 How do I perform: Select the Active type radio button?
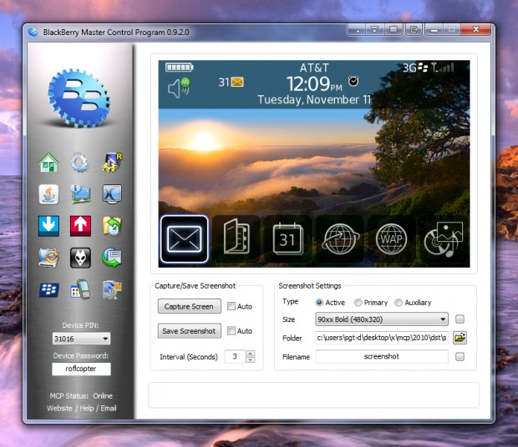pyautogui.click(x=319, y=302)
